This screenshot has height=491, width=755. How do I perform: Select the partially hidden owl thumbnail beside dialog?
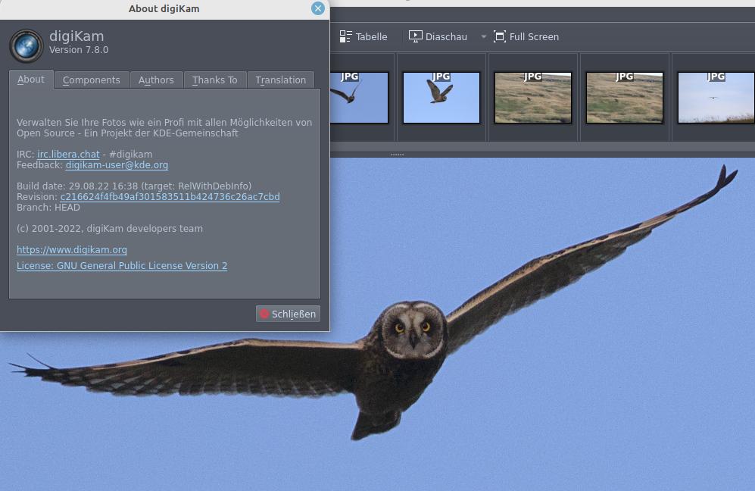coord(359,98)
